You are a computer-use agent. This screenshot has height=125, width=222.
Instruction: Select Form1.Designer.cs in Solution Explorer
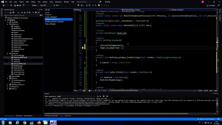pos(19,81)
